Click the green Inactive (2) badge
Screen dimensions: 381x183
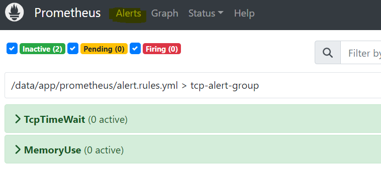tap(43, 49)
